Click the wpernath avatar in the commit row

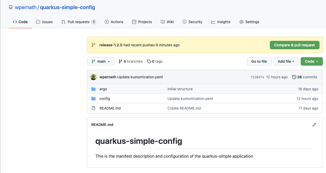point(93,77)
